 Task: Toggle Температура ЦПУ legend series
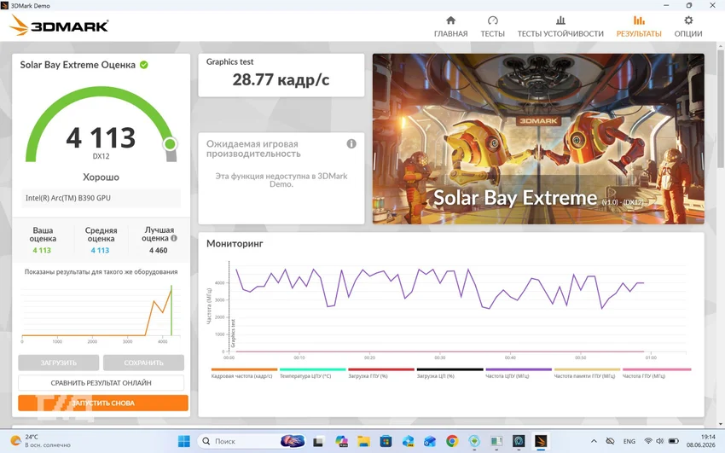(312, 373)
